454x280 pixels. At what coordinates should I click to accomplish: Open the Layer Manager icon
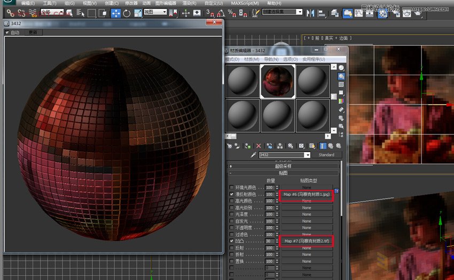(x=335, y=13)
